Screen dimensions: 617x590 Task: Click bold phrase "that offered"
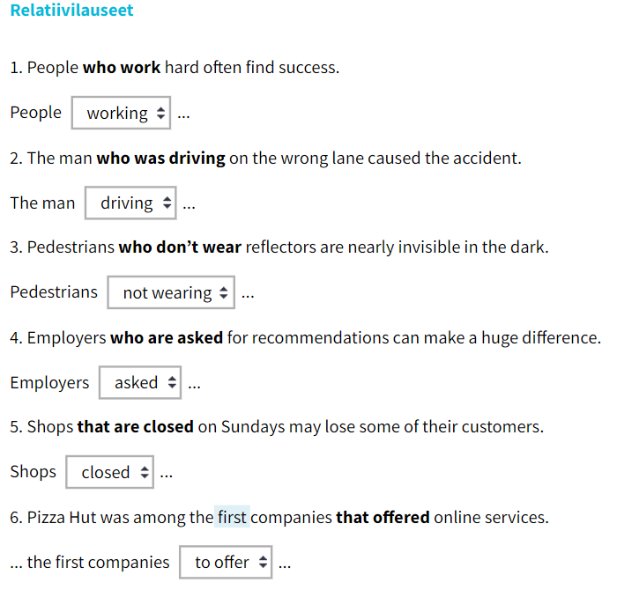point(383,517)
